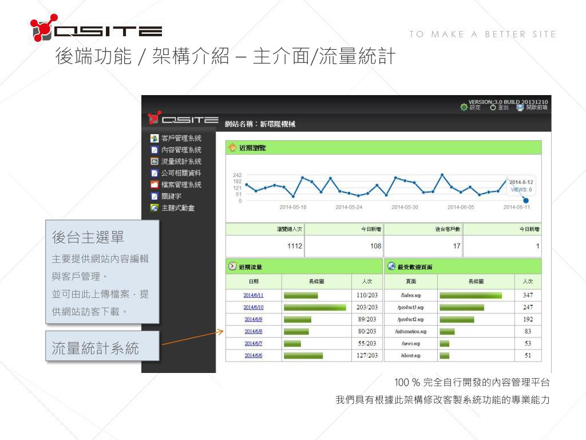Click the /product3.asp green bar

click(x=462, y=307)
